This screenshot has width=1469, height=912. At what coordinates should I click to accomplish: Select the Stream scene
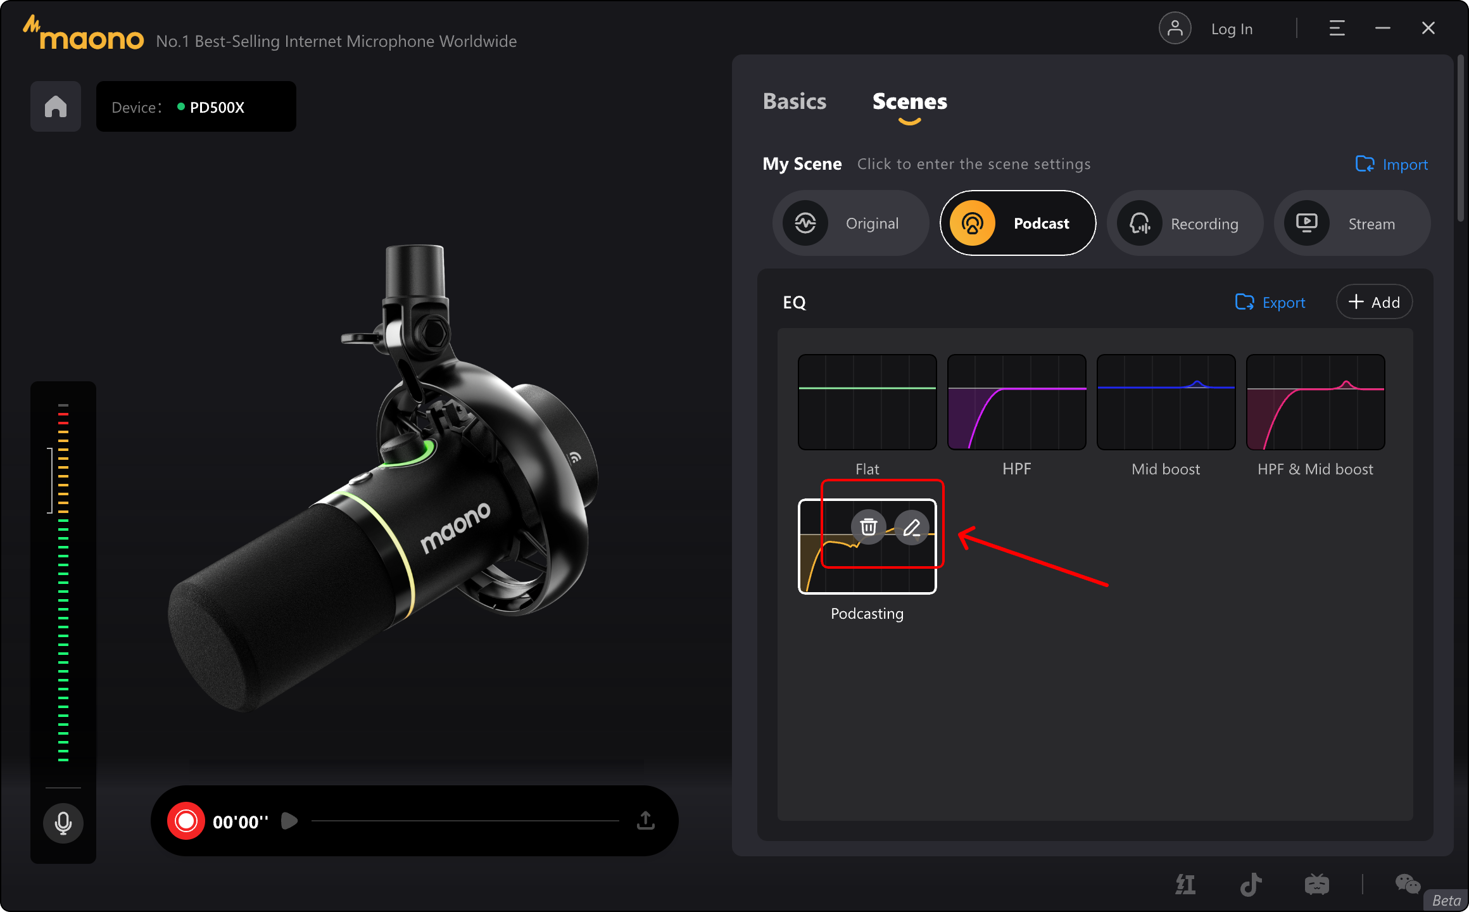point(1352,223)
